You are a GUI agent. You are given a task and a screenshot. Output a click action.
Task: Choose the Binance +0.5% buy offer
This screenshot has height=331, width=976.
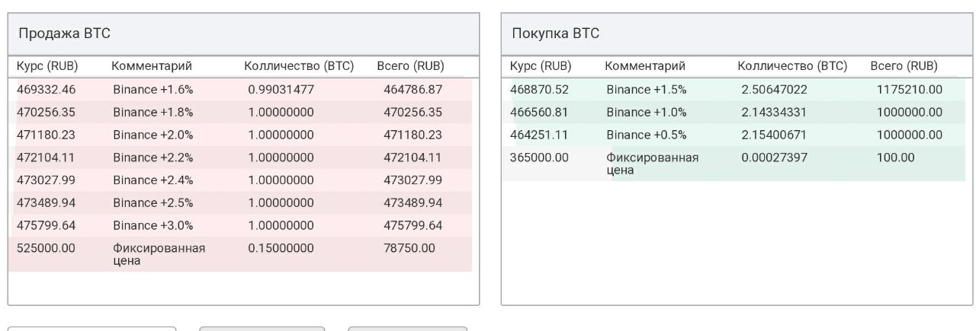tap(734, 135)
